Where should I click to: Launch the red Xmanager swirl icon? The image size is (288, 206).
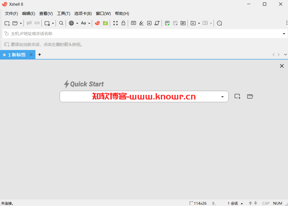(x=97, y=23)
